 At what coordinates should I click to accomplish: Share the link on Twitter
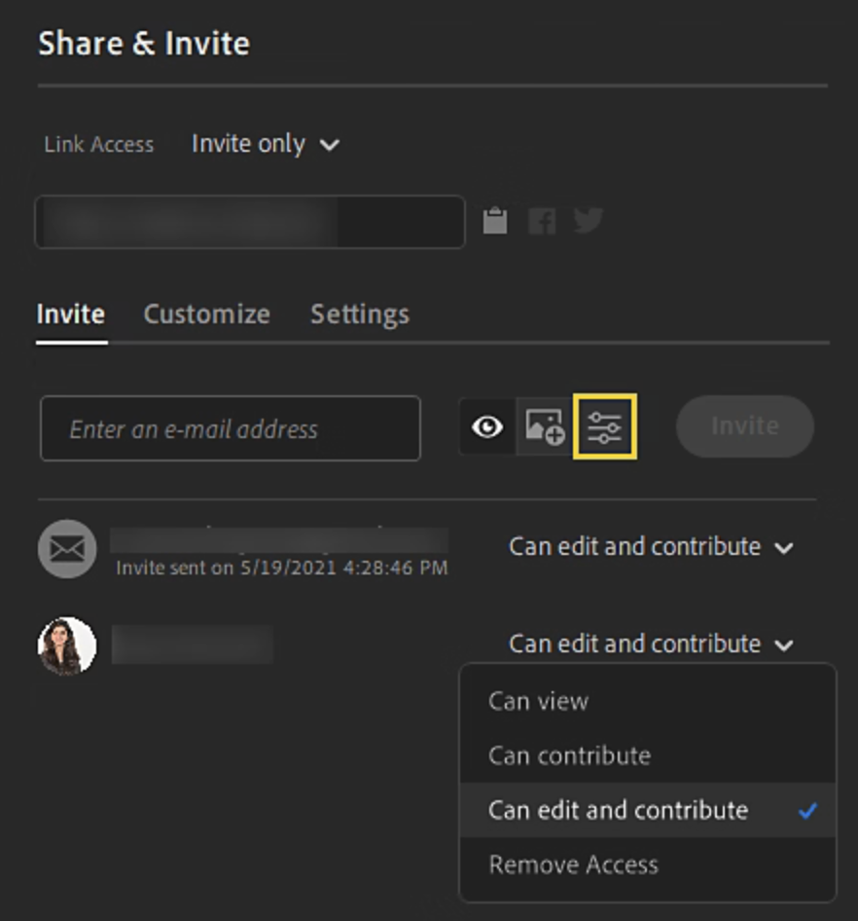coord(589,221)
